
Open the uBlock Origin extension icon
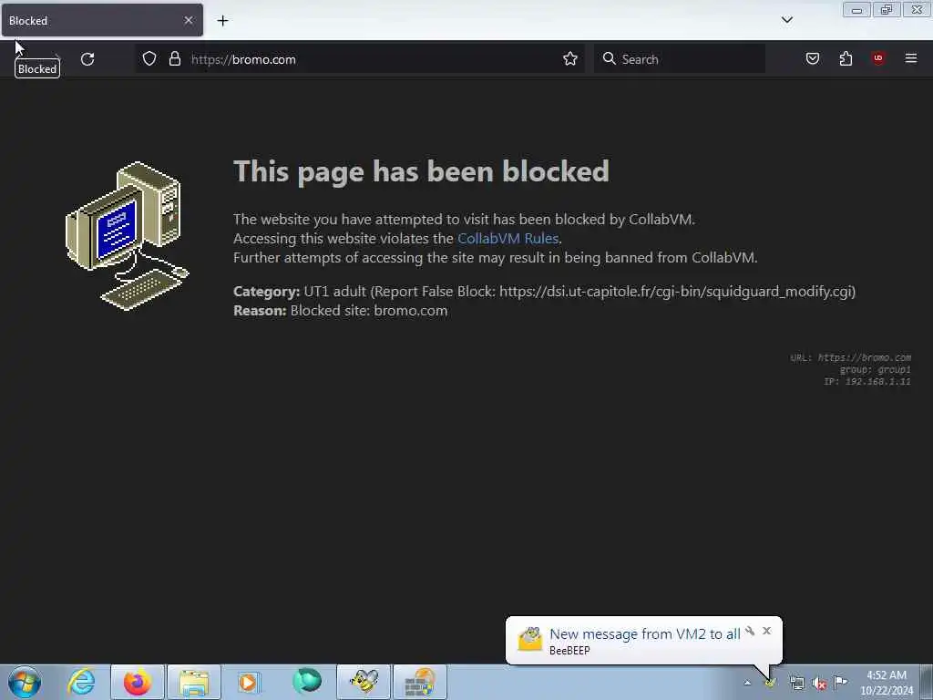(877, 58)
